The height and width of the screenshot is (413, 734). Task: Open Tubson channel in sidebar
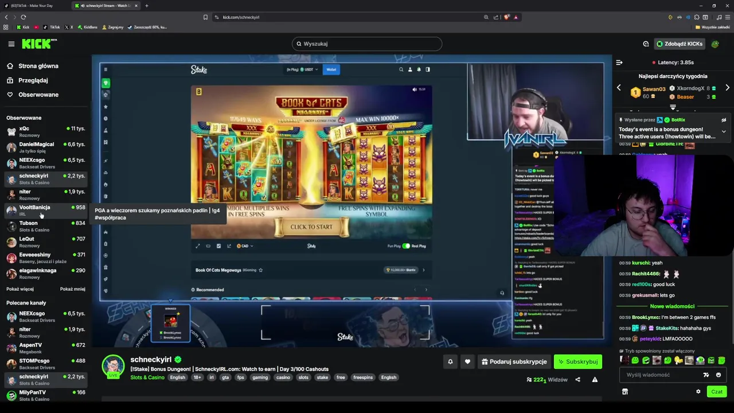tap(45, 226)
